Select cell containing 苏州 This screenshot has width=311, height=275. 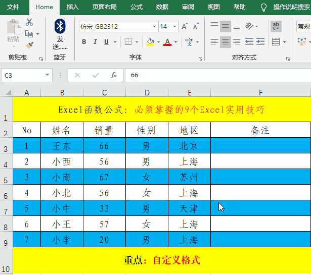pos(189,177)
